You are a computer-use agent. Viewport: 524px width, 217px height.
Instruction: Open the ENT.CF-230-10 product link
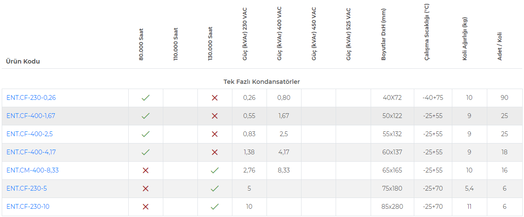tap(28, 207)
